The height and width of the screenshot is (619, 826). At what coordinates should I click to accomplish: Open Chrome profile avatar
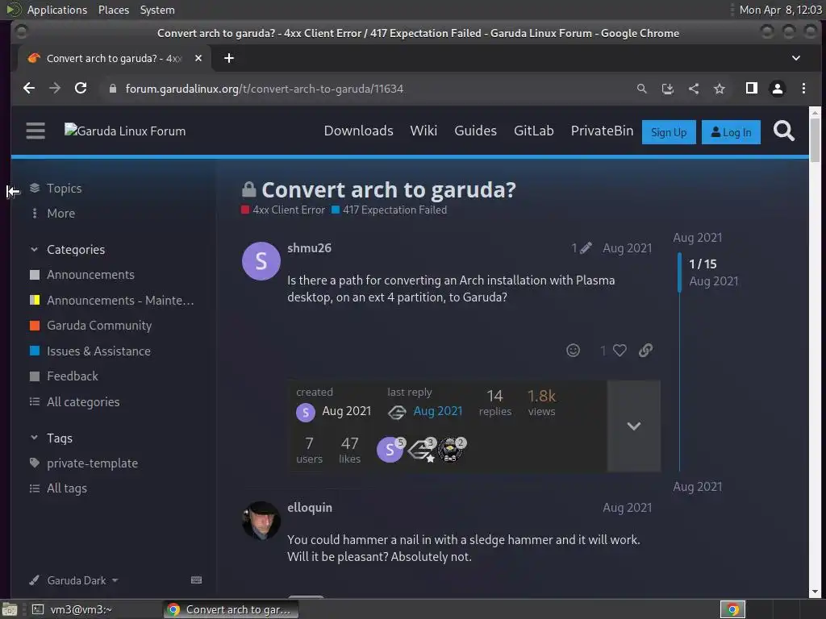pyautogui.click(x=778, y=89)
